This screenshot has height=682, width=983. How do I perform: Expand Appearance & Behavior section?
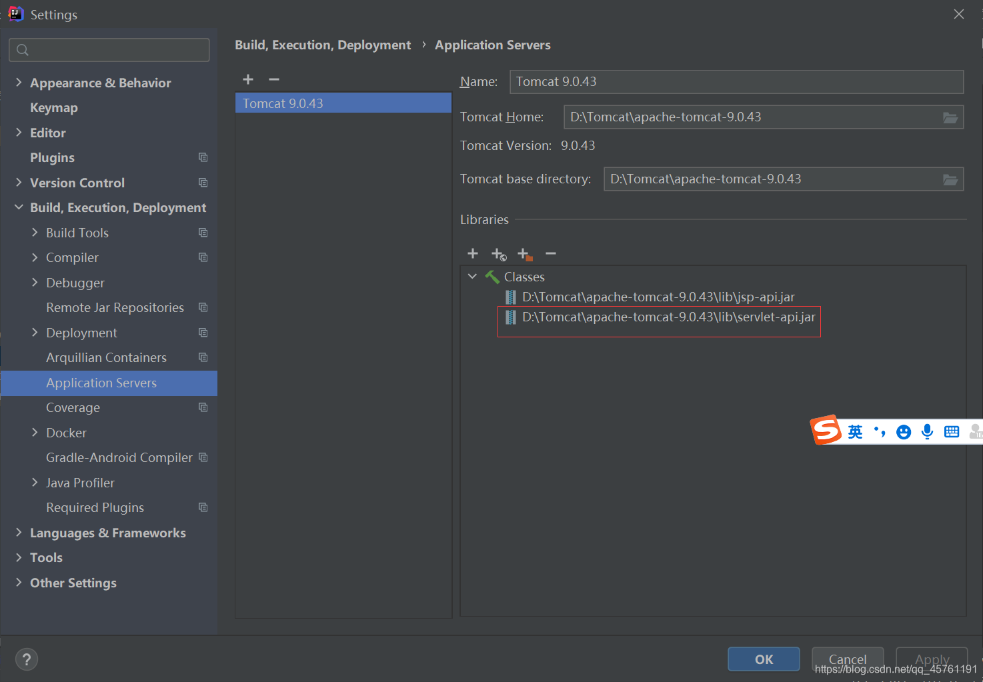(x=19, y=83)
